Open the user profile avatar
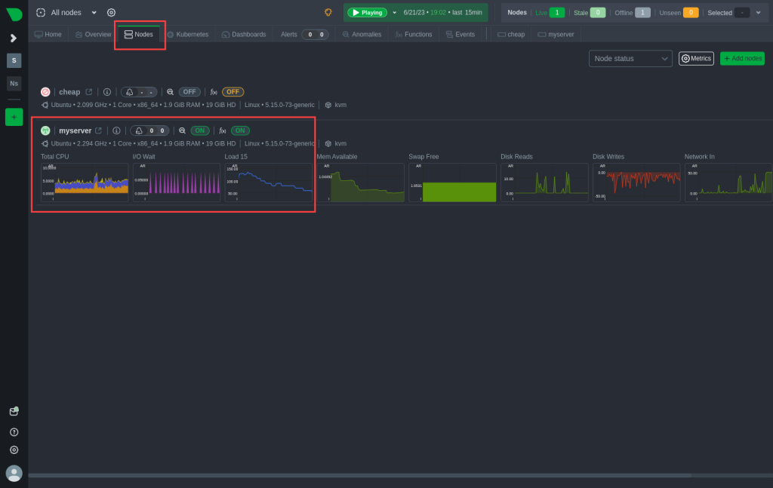The width and height of the screenshot is (773, 488). (x=14, y=473)
